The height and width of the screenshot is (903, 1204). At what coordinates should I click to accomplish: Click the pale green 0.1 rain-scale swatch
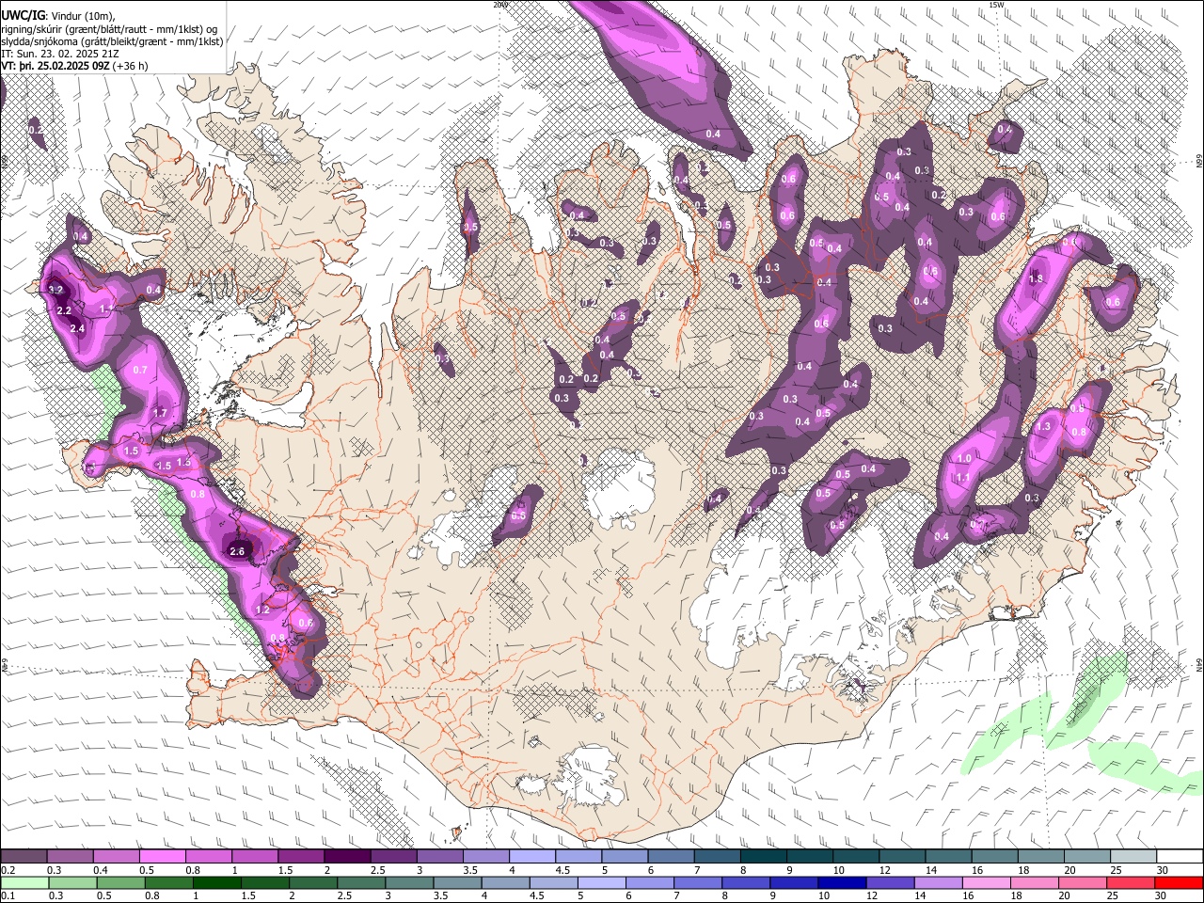coord(24,883)
